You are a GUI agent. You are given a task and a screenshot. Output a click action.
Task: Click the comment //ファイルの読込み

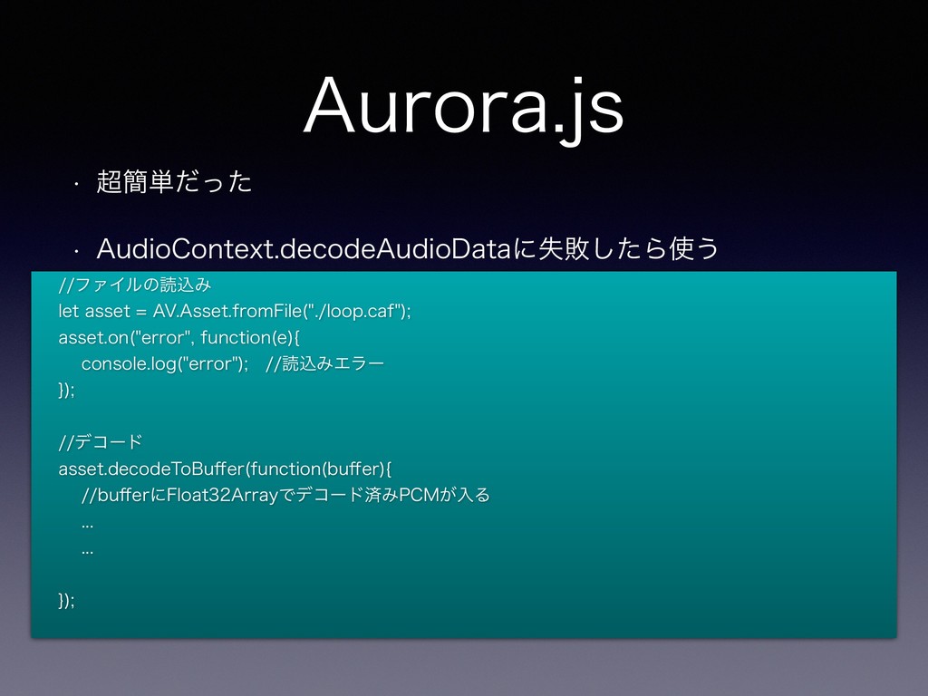click(135, 285)
